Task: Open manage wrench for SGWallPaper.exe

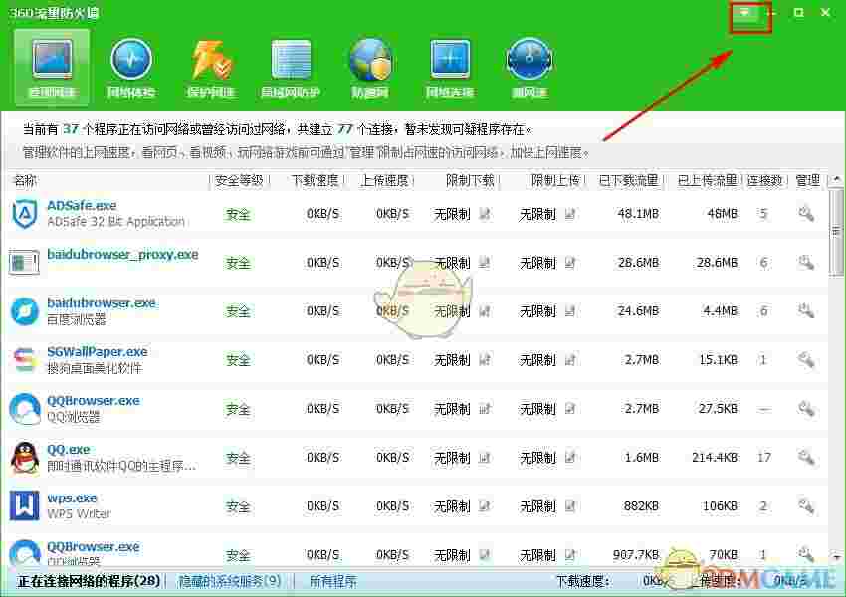Action: tap(806, 360)
